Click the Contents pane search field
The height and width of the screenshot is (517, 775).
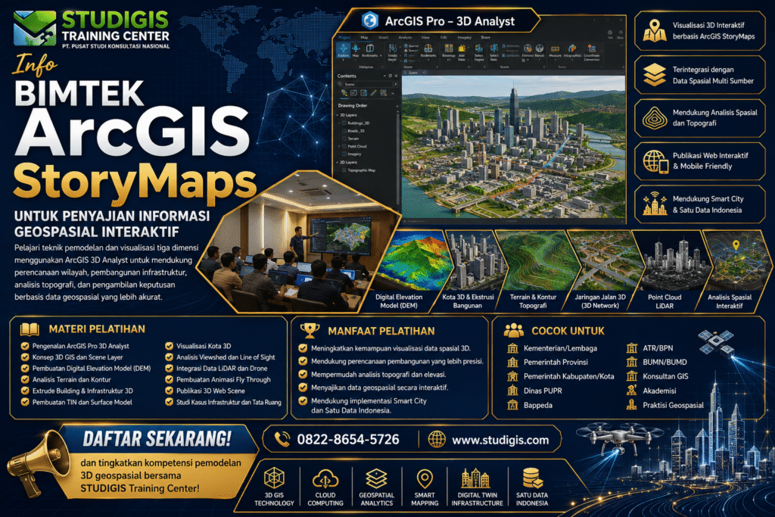point(369,84)
